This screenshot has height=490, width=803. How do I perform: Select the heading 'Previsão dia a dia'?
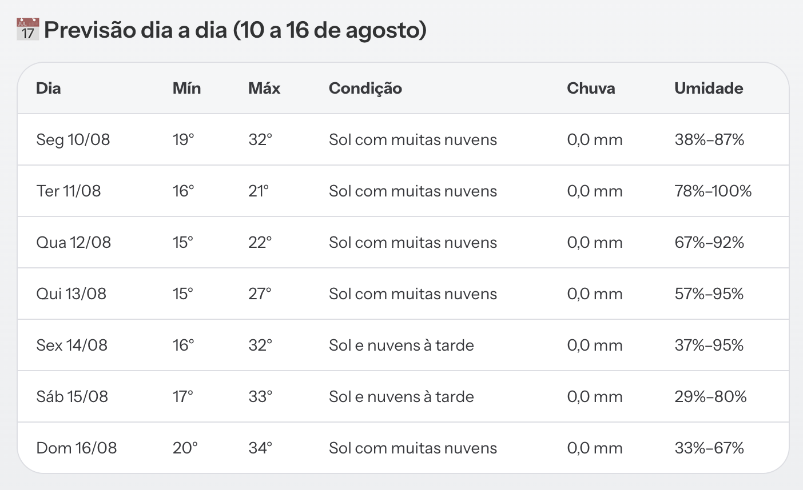(x=136, y=30)
